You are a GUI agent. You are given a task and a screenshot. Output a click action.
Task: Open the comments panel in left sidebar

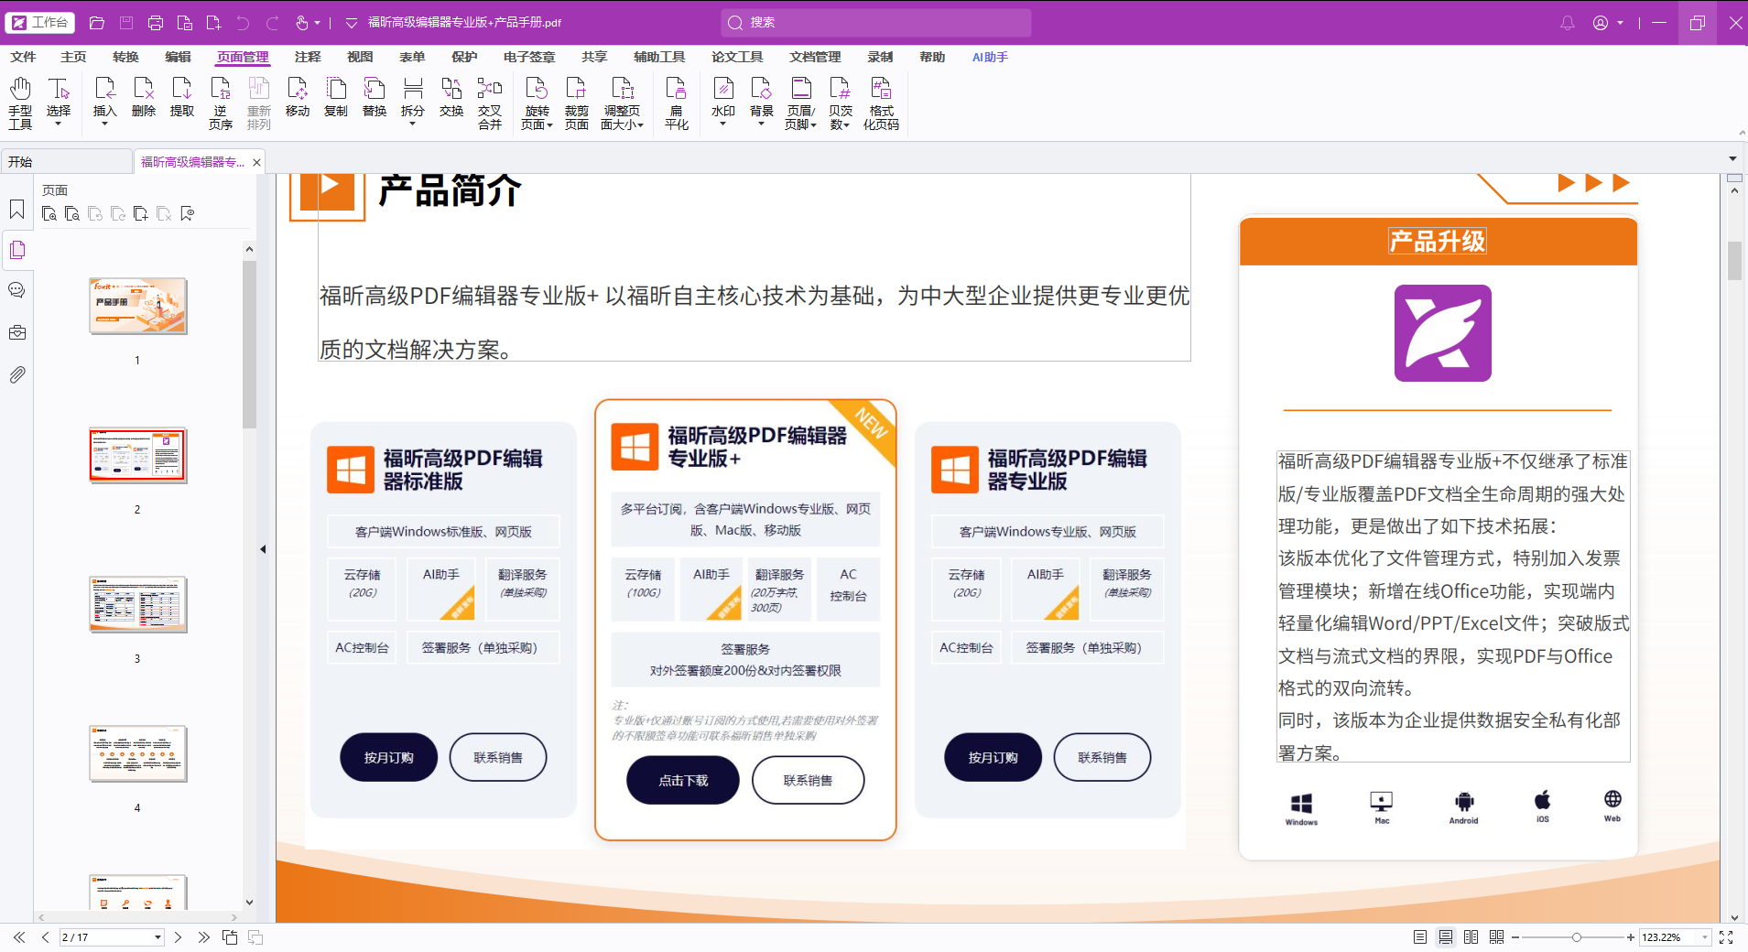(17, 290)
